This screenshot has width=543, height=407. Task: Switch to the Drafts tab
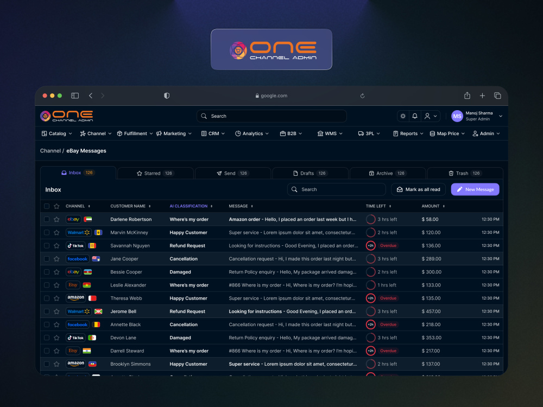coord(310,174)
